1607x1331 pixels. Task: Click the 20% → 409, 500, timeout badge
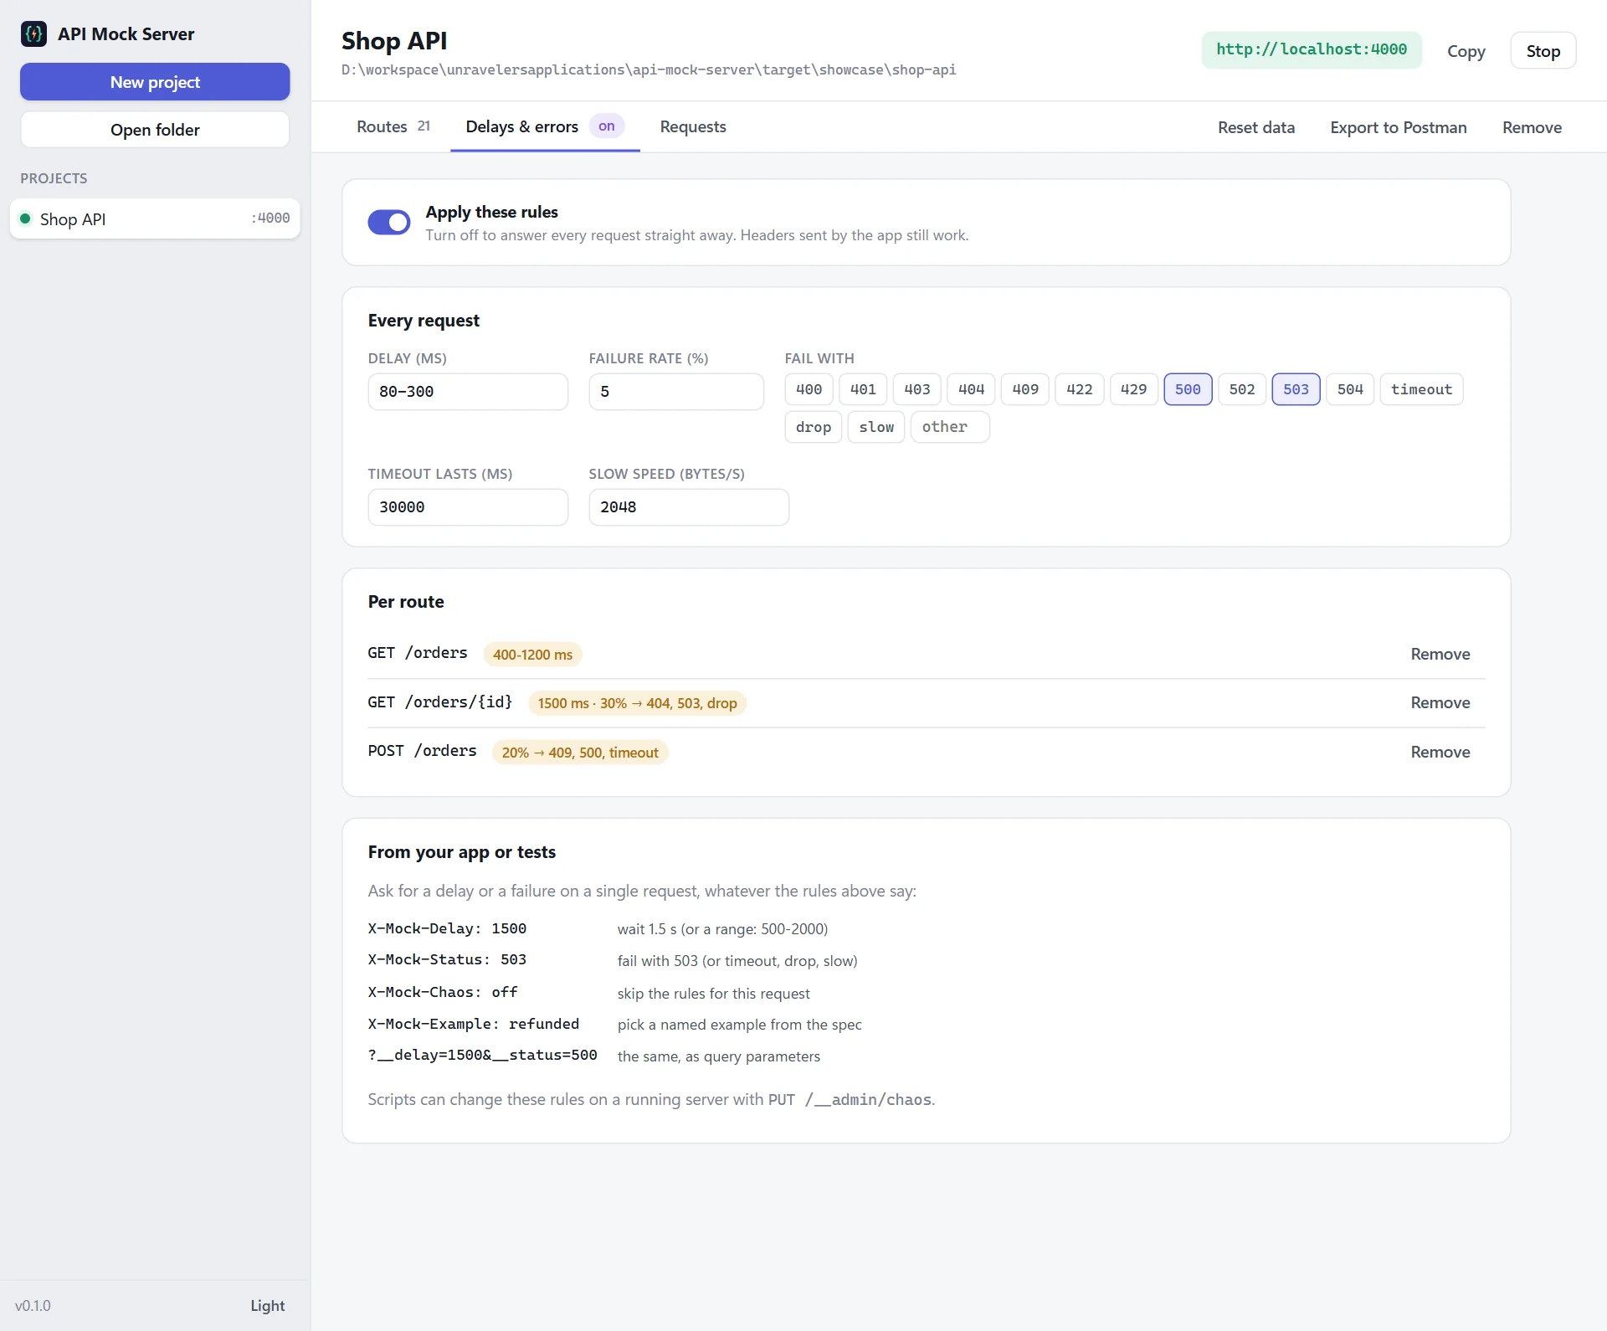(x=580, y=753)
